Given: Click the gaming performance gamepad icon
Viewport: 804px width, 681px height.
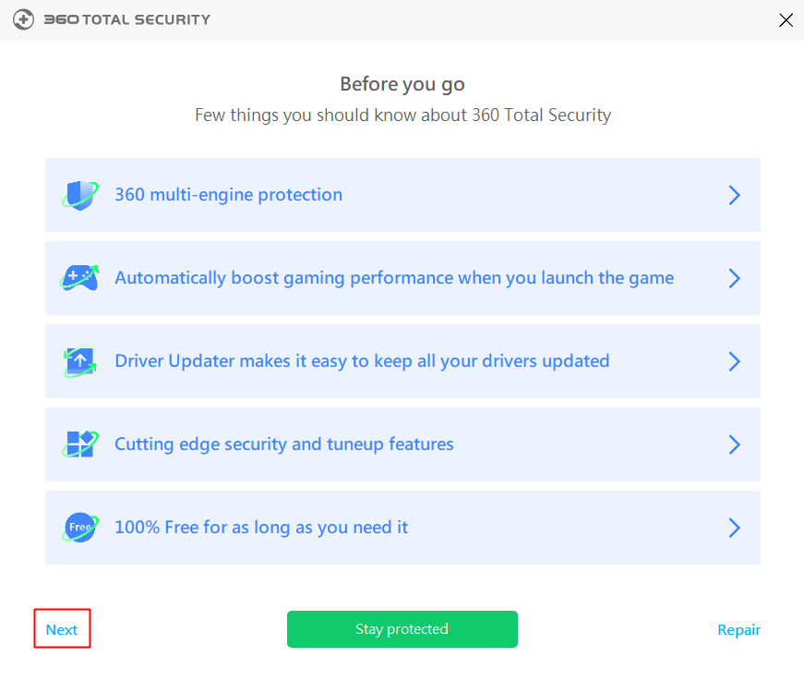Looking at the screenshot, I should coord(80,278).
